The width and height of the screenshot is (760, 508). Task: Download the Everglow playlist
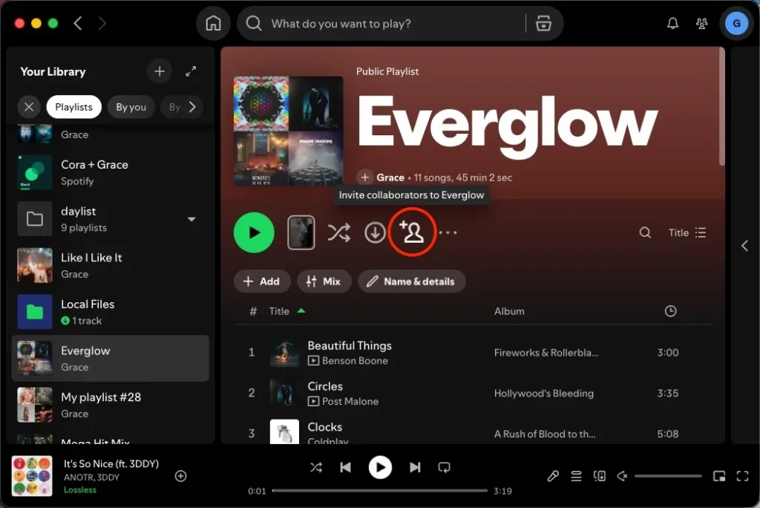coord(375,232)
